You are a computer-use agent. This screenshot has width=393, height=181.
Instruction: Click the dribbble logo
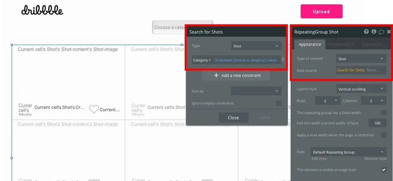[42, 10]
